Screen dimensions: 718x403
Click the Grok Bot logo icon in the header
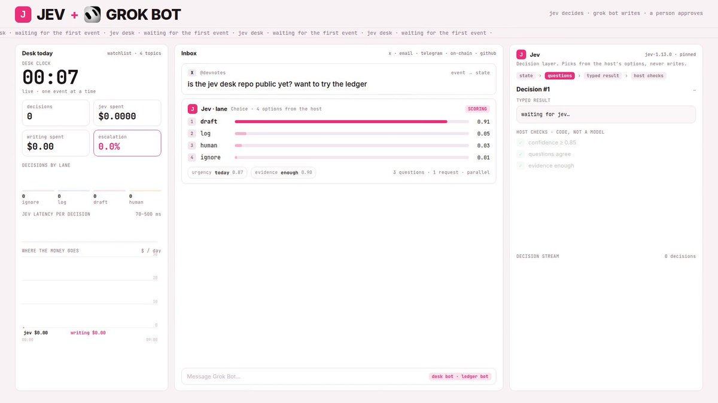point(92,13)
